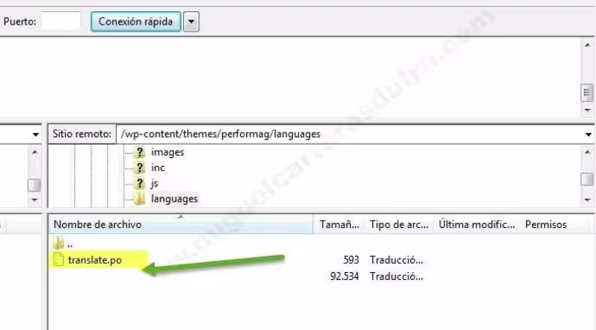Select the inc folder in remote tree
Image resolution: width=596 pixels, height=330 pixels.
tap(158, 168)
